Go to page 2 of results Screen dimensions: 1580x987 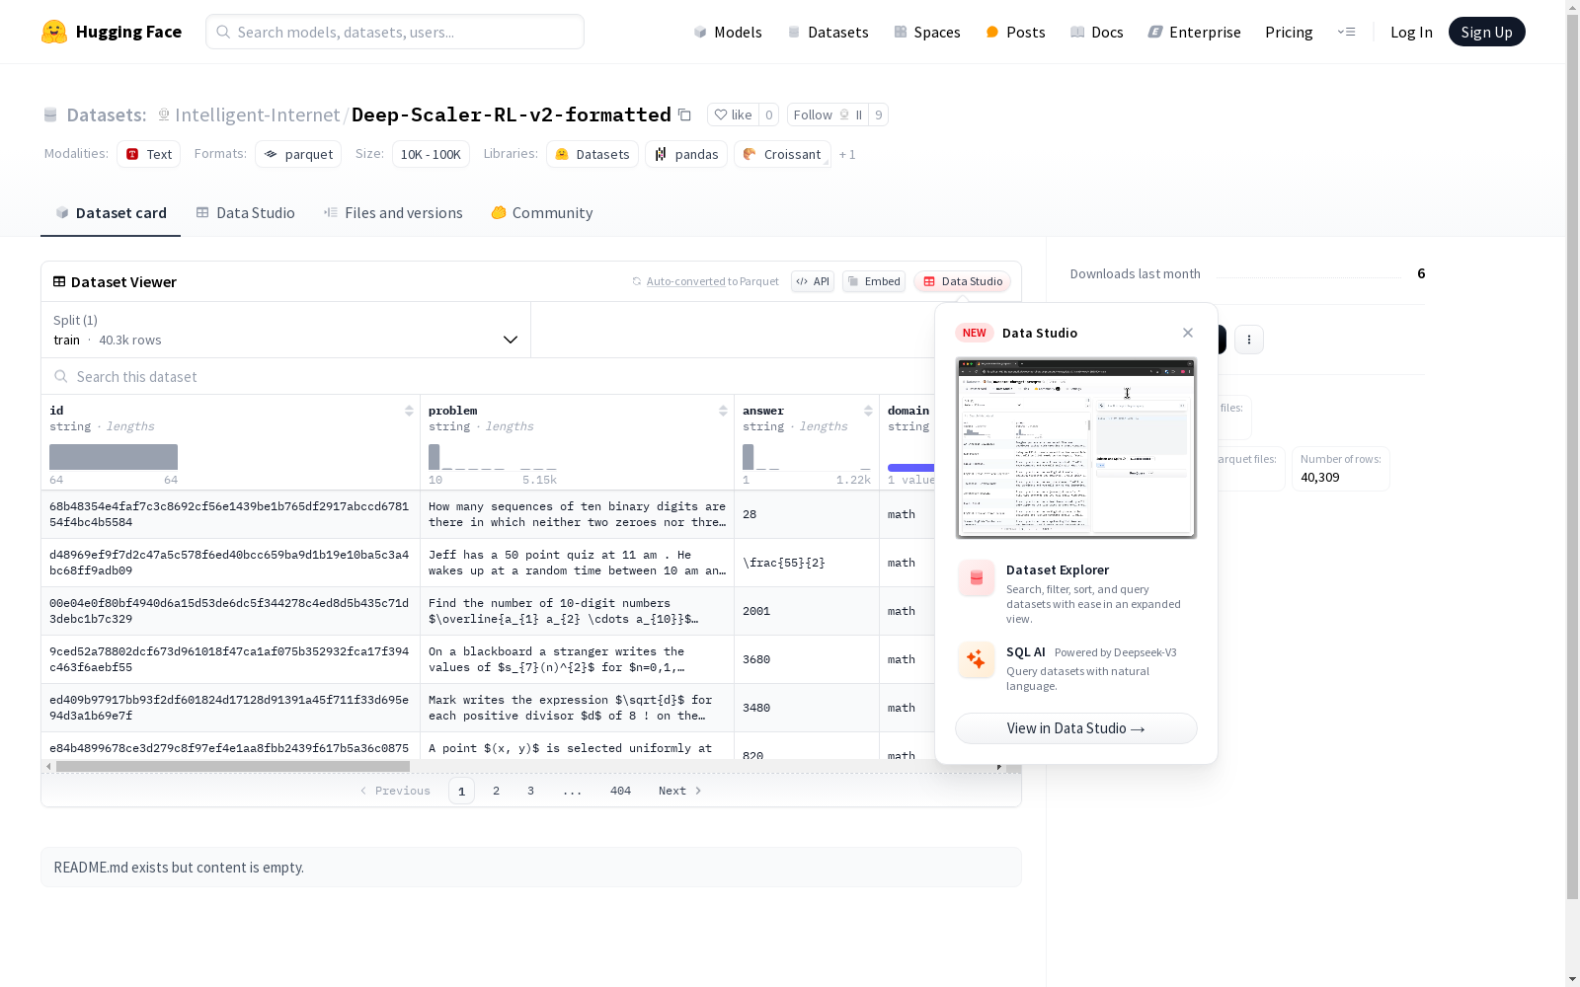point(496,791)
